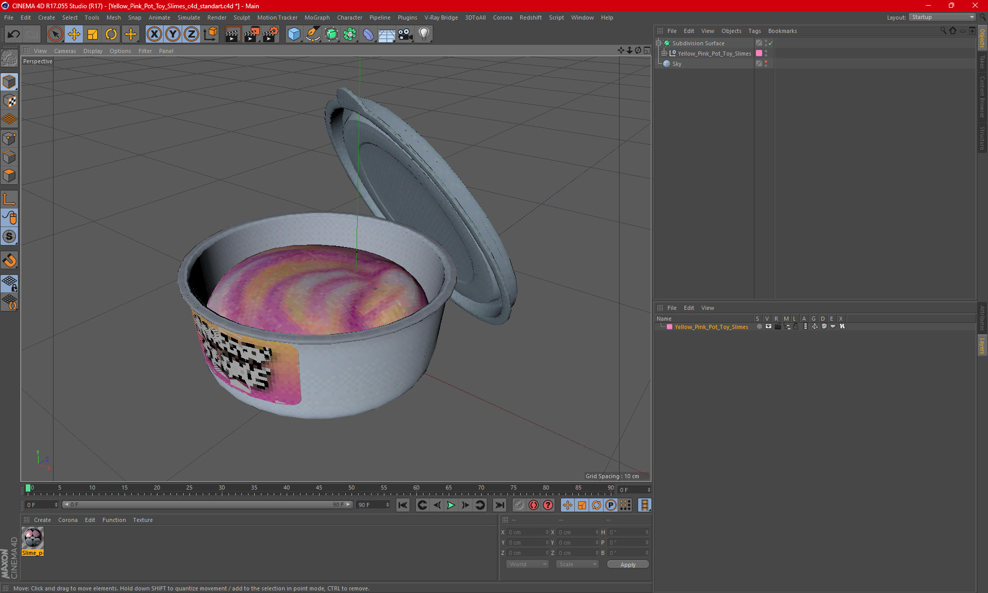Play the animation forward
The image size is (988, 593).
(451, 505)
